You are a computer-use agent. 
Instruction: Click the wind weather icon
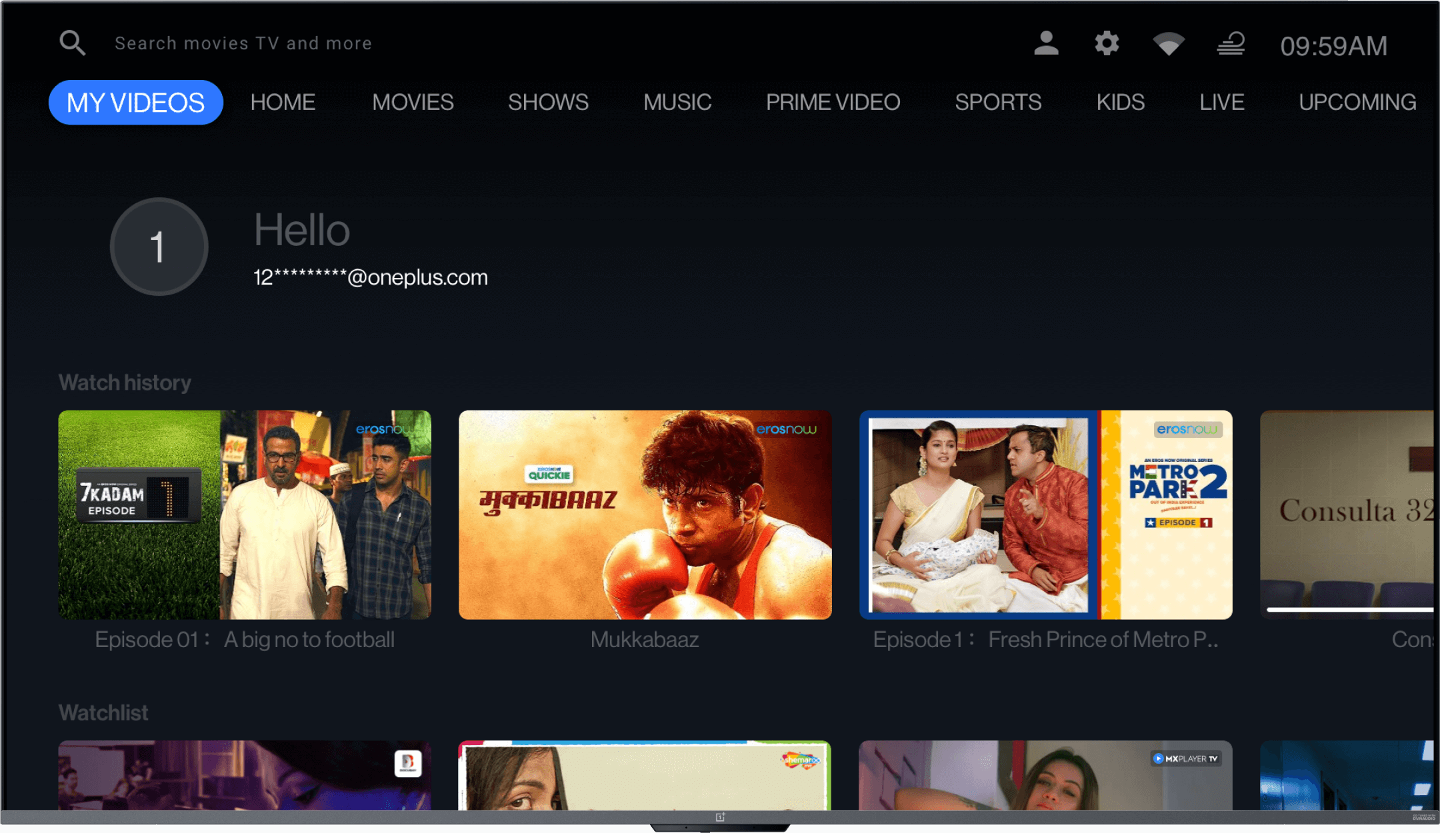(x=1231, y=43)
